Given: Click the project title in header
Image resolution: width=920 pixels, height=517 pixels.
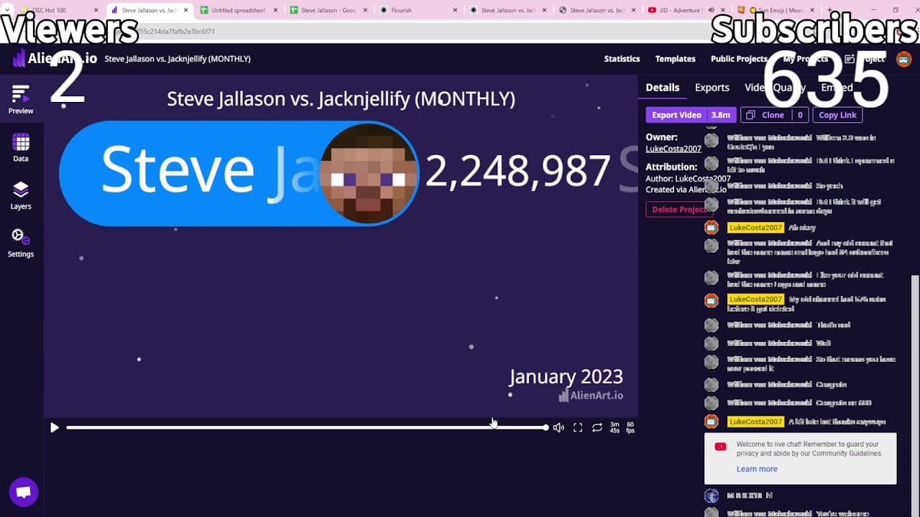Looking at the screenshot, I should [x=178, y=59].
